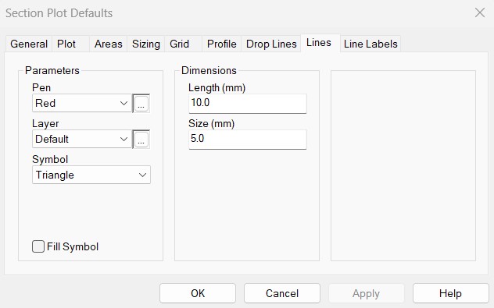Expand the Pen dropdown showing Red
The height and width of the screenshot is (308, 494).
click(82, 103)
